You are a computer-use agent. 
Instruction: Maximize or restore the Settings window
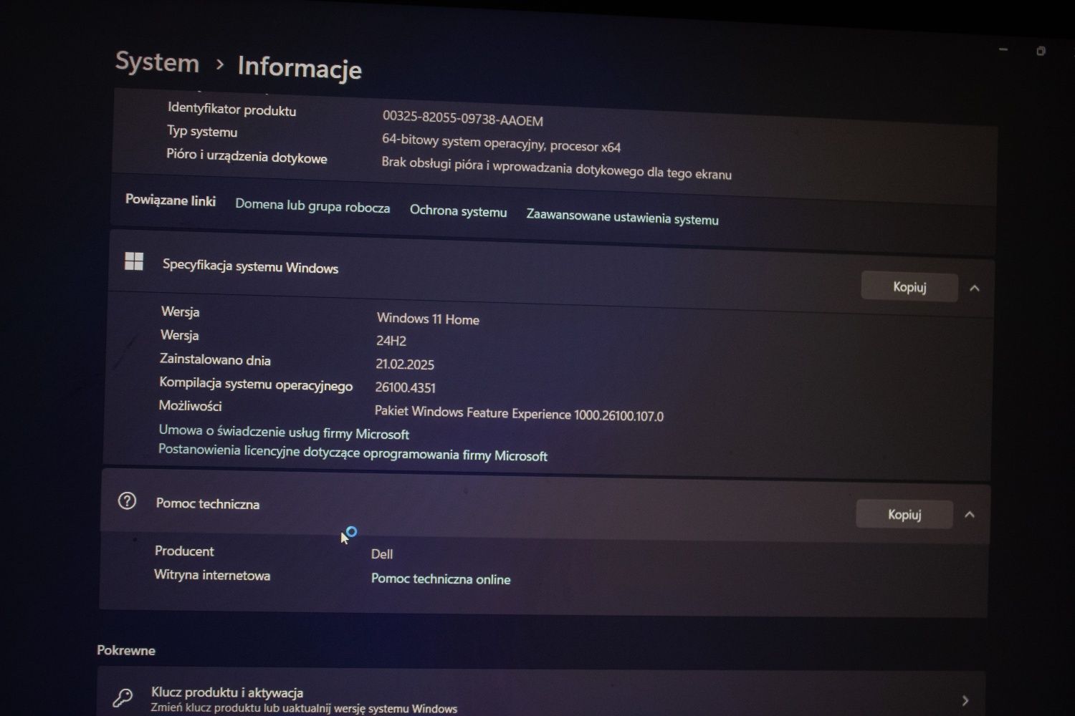(1041, 51)
